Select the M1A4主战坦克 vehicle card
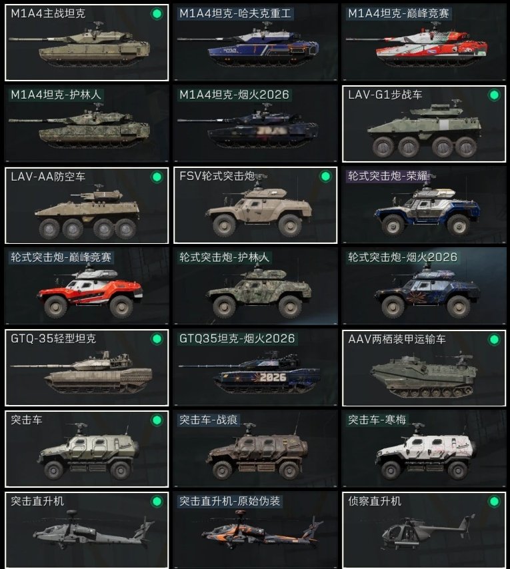The image size is (510, 569). (x=87, y=43)
